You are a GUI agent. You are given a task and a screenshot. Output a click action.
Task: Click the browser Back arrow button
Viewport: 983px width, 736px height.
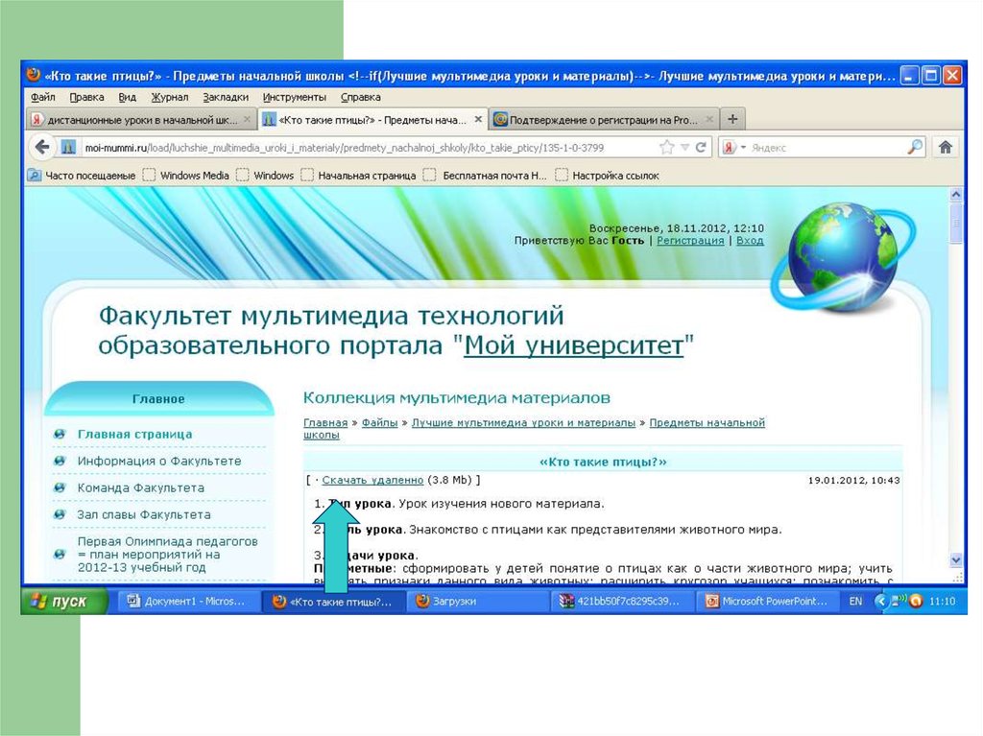(41, 148)
